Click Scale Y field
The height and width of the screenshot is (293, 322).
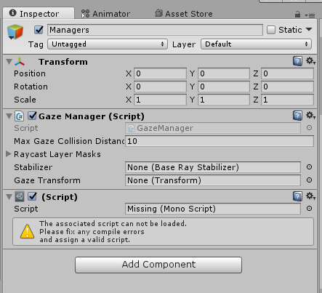click(224, 100)
